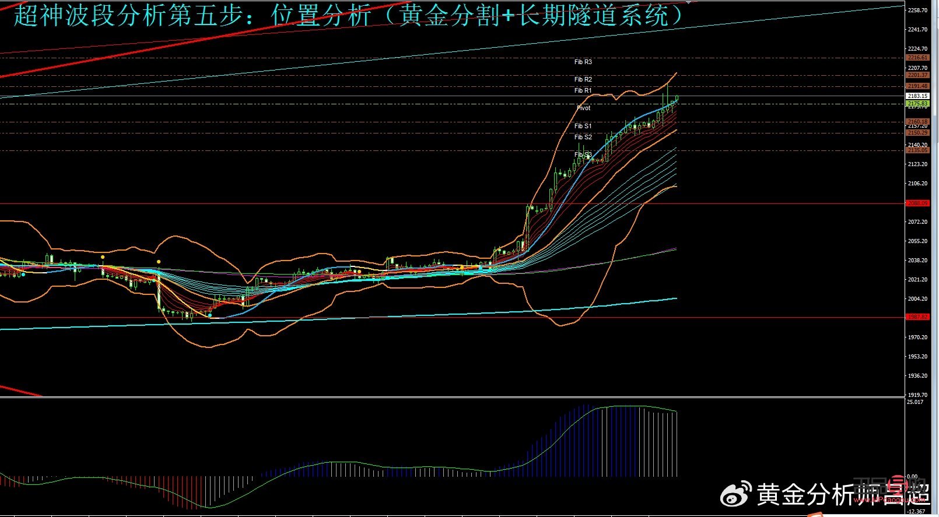This screenshot has height=517, width=939.
Task: Click the 2123.20 price axis label
Action: tap(917, 164)
